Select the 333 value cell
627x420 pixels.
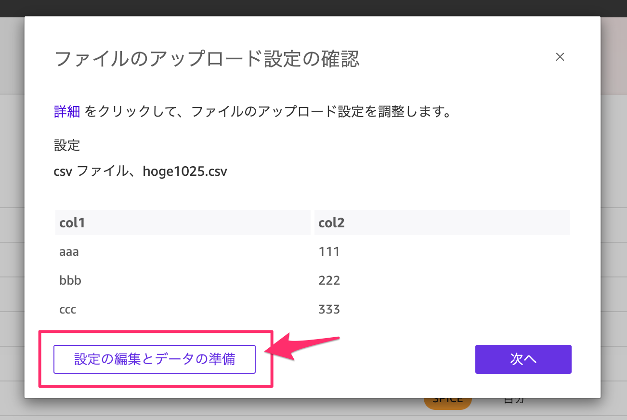coord(329,309)
